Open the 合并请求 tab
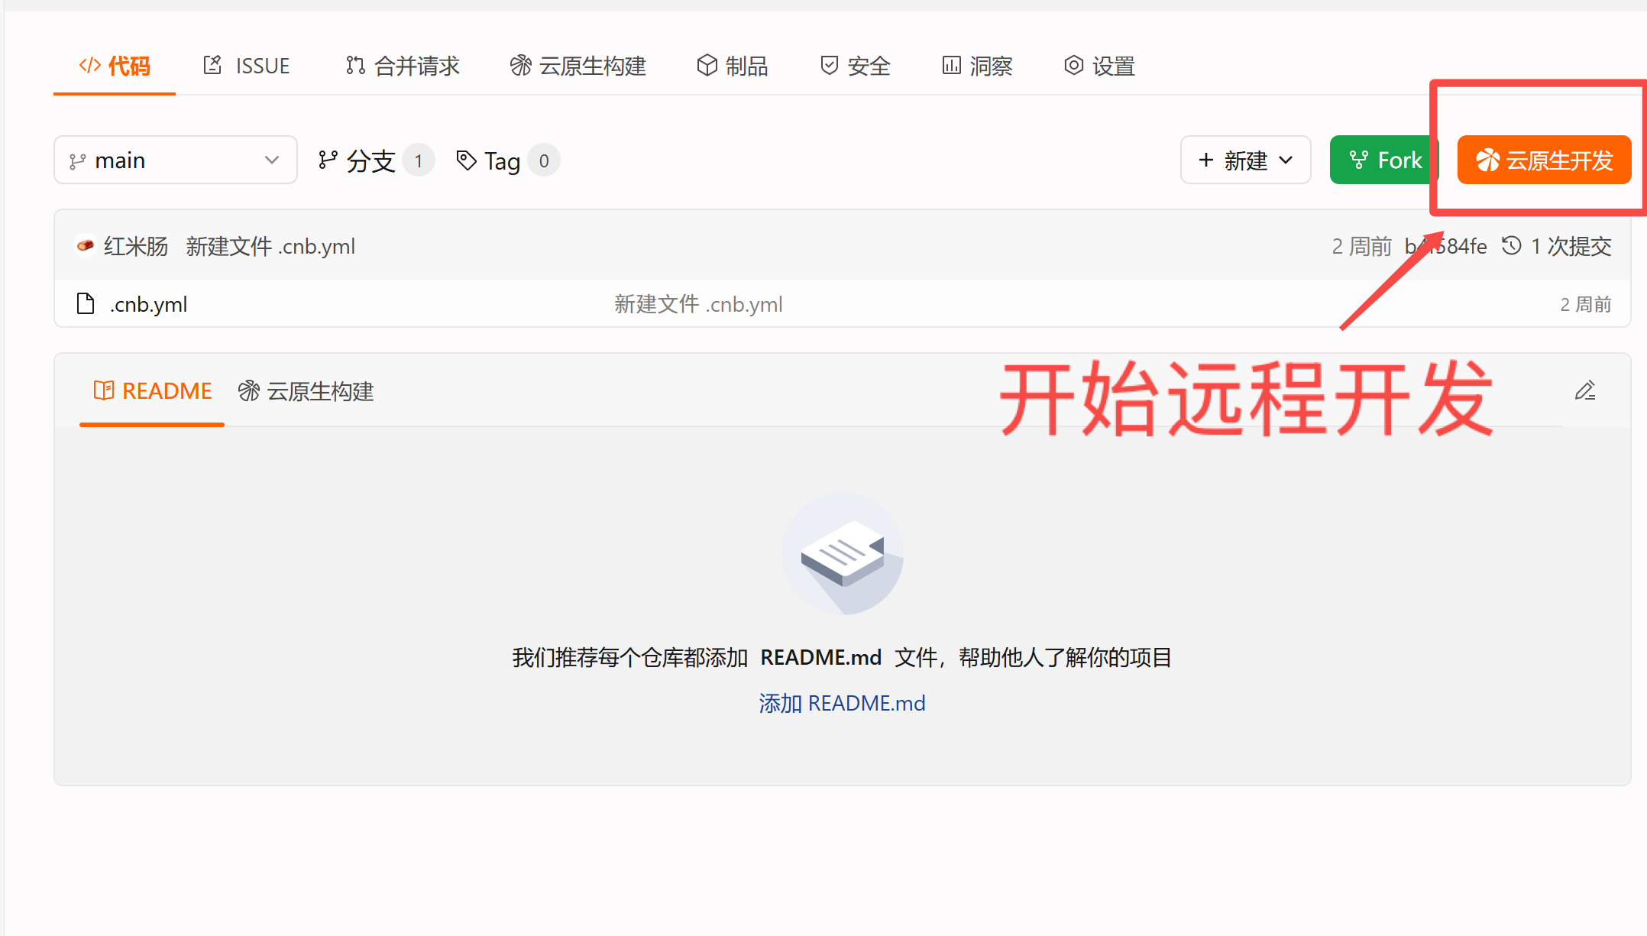The height and width of the screenshot is (936, 1647). pyautogui.click(x=403, y=66)
